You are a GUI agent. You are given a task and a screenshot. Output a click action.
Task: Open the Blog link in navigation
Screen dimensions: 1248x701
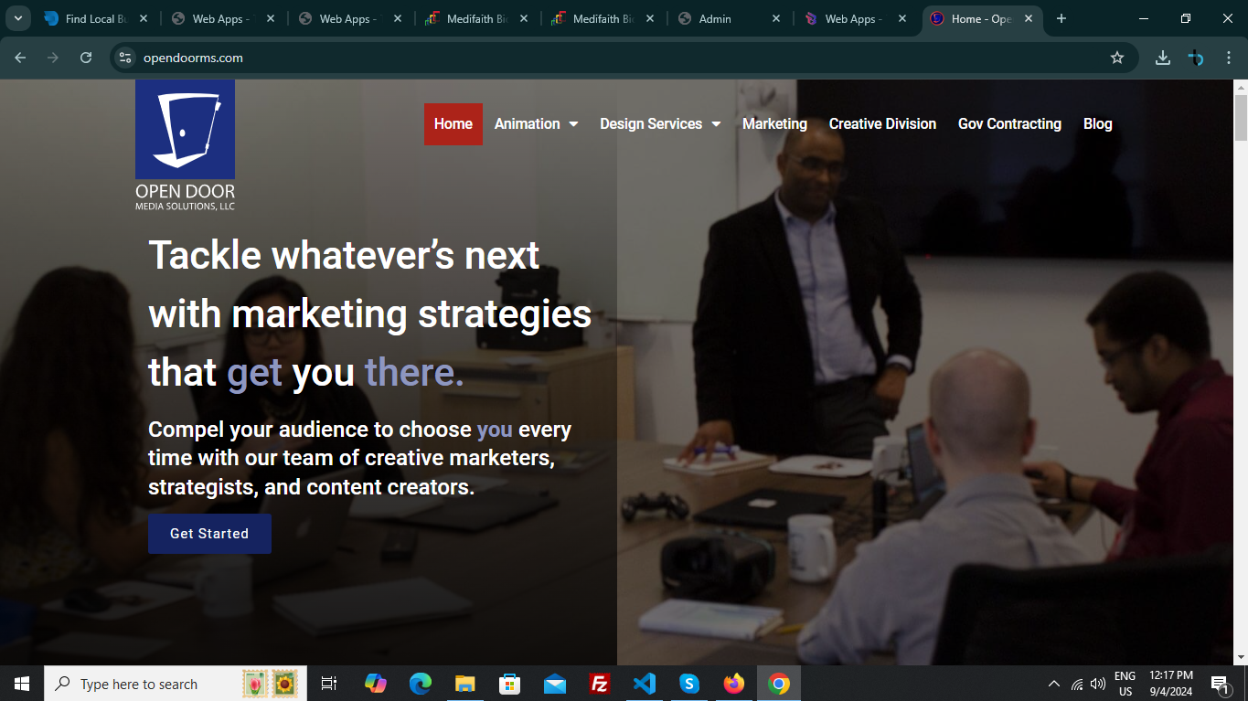coord(1097,124)
